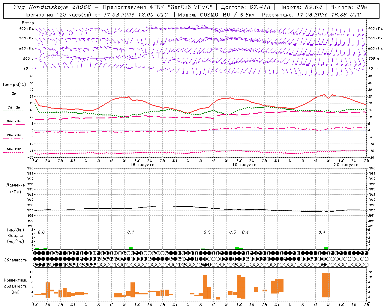Screen dimensions: 384x307
Task: Click the Рассчитано: 17.08.2025 16:38 UTC timestamp
Action: (311, 15)
